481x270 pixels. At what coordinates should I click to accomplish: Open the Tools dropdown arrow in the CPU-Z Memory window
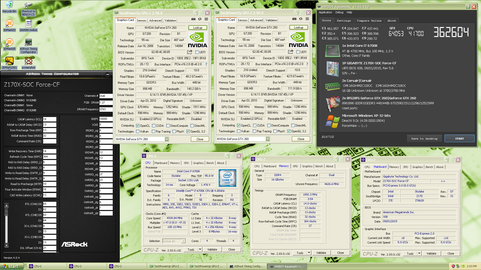coord(309,253)
